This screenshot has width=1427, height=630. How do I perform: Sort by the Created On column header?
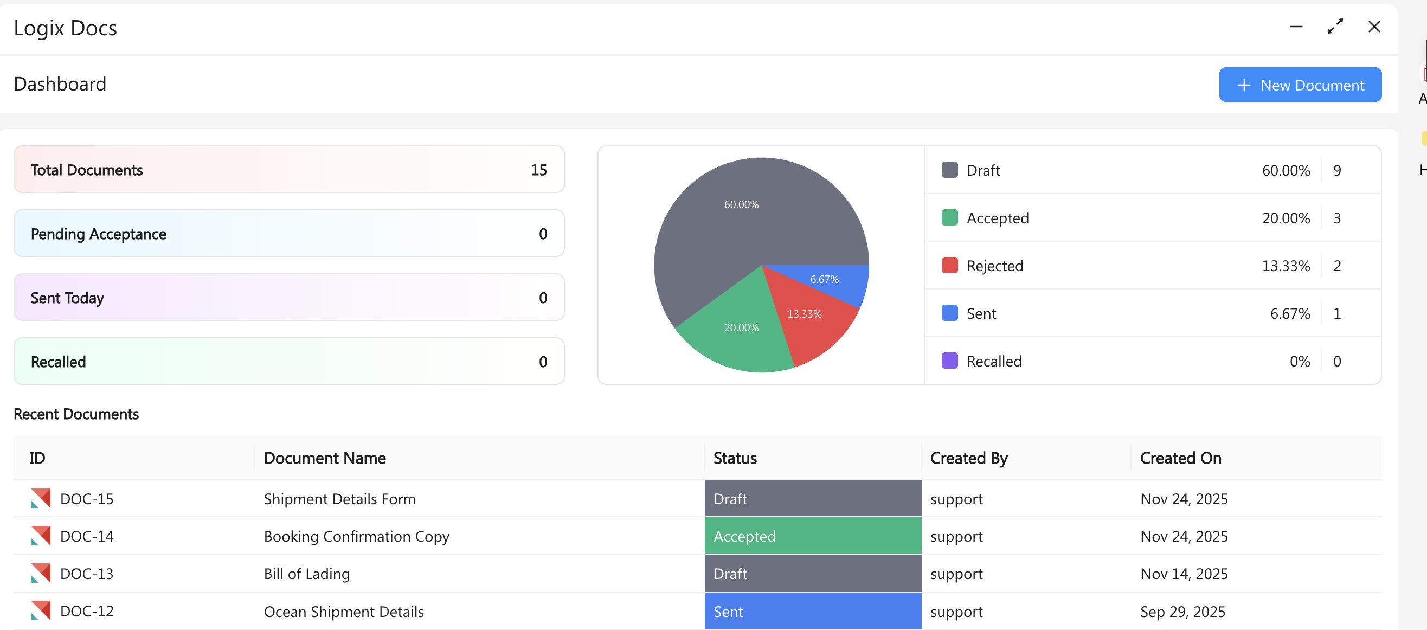[1180, 458]
